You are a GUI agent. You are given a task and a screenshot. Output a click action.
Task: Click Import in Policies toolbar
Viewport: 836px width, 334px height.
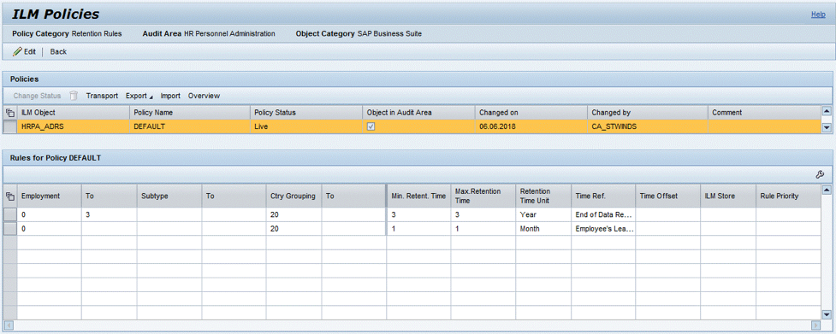(x=170, y=96)
